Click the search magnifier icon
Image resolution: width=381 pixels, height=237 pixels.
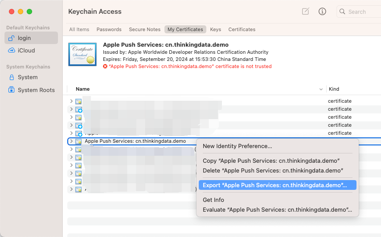[x=342, y=12]
